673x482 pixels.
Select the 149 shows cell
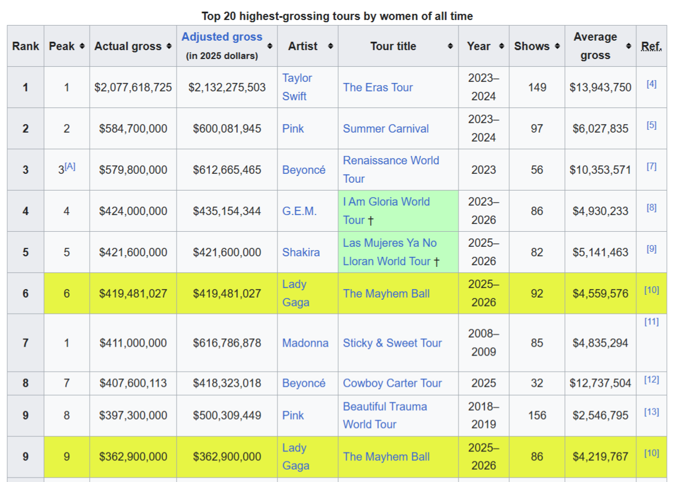(x=537, y=87)
